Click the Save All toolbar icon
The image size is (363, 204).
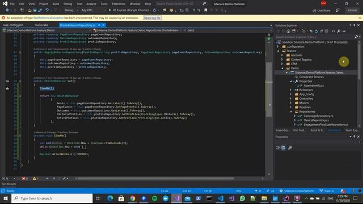[40, 10]
